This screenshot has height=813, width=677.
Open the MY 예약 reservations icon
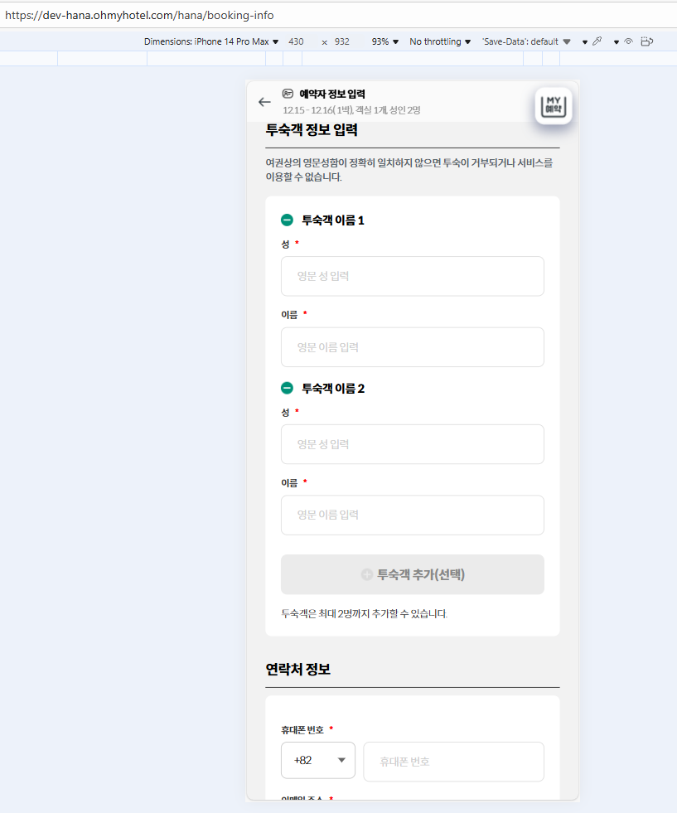553,106
